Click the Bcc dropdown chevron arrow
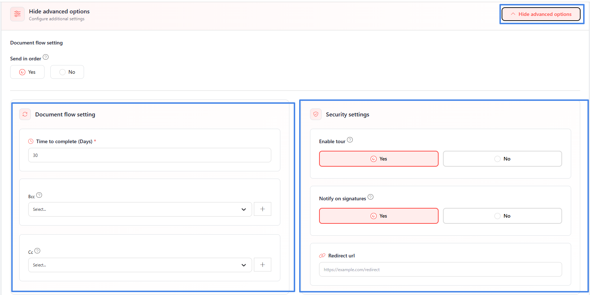Screen dimensions: 590x295 pyautogui.click(x=244, y=210)
